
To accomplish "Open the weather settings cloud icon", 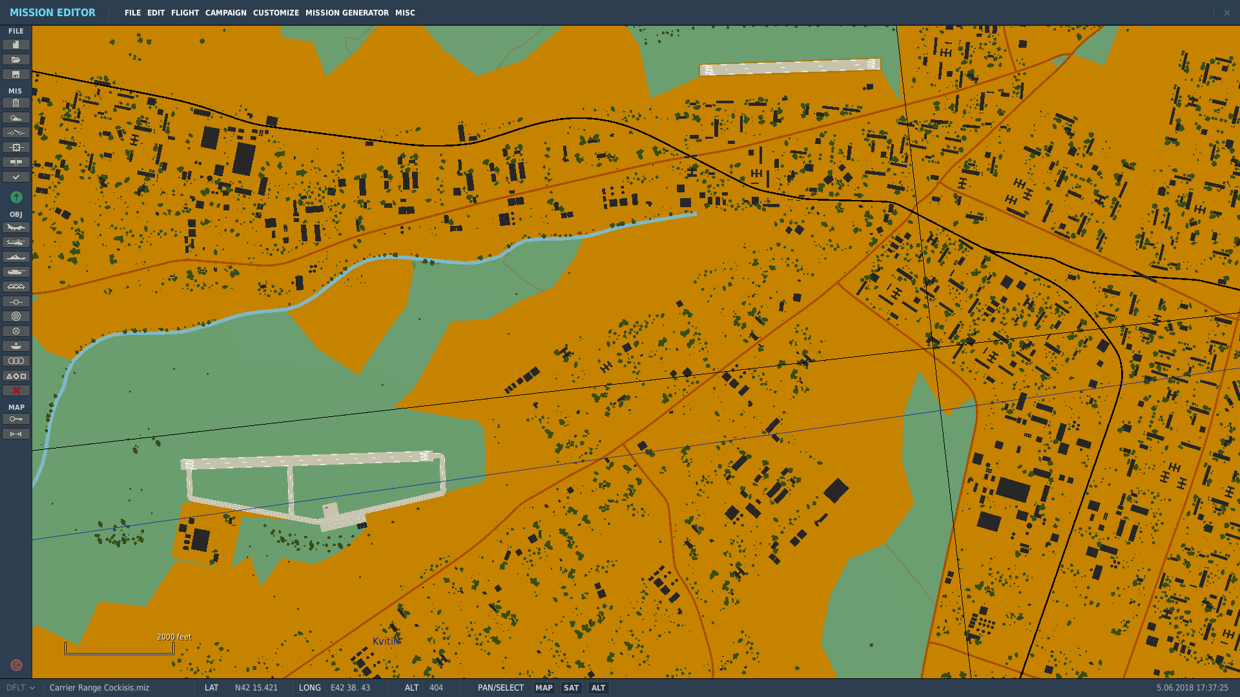I will (x=16, y=117).
